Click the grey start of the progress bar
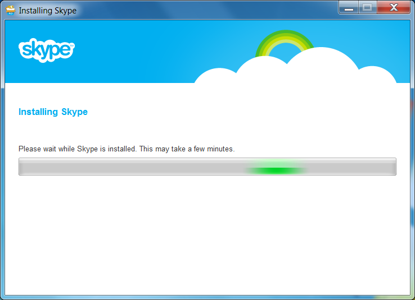The width and height of the screenshot is (415, 300). (x=34, y=167)
